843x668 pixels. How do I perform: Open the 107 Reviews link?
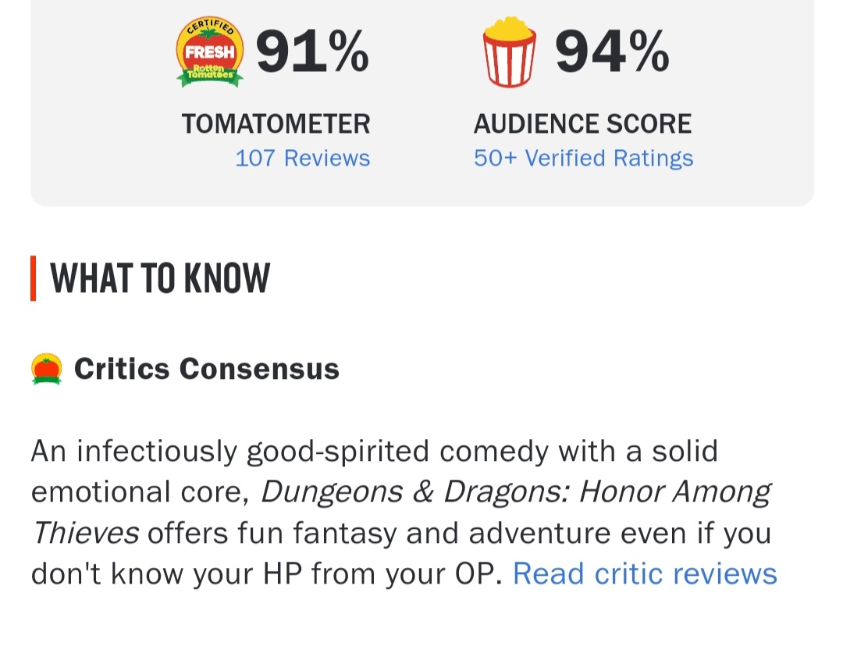(x=303, y=158)
